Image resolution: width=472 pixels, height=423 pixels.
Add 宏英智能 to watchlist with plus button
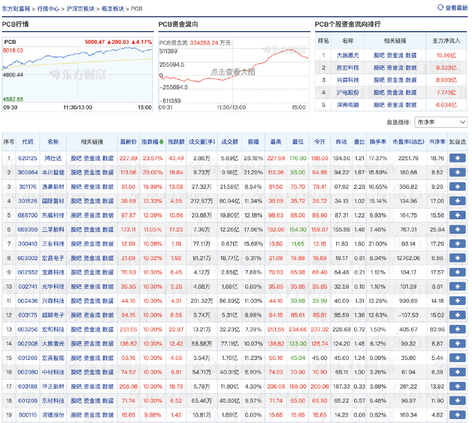point(457,358)
